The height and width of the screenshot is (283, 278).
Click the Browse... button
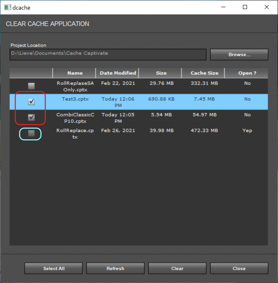click(x=239, y=54)
